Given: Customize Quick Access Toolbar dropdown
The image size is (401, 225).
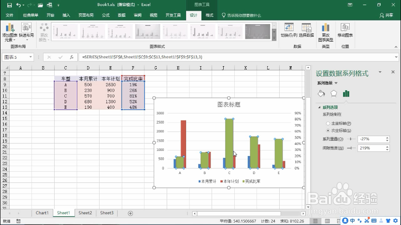Looking at the screenshot, I should pyautogui.click(x=58, y=5).
